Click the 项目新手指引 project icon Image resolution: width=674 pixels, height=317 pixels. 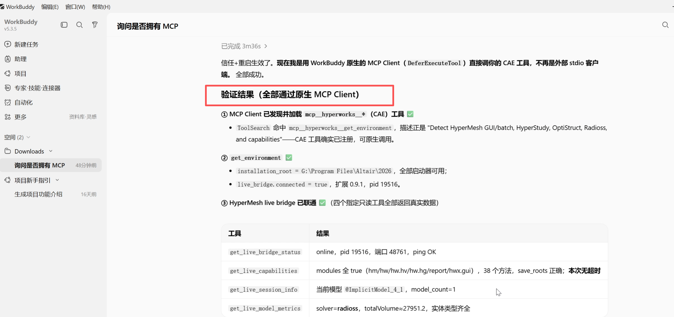point(8,180)
